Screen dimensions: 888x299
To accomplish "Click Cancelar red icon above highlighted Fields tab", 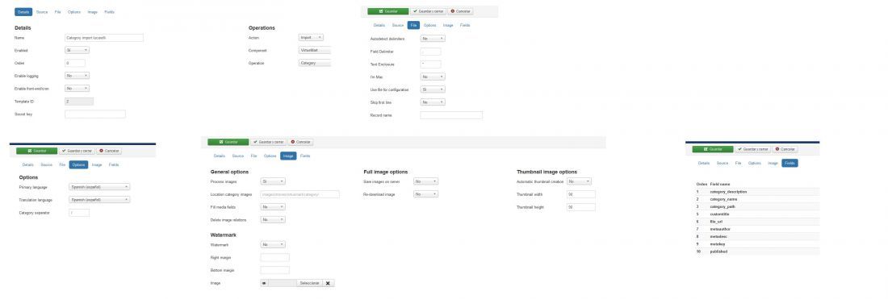I will 785,149.
